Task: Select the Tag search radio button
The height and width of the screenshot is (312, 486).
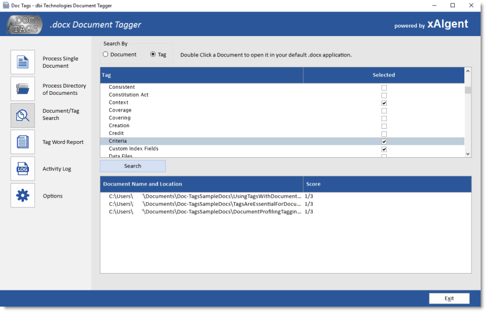Action: [153, 55]
